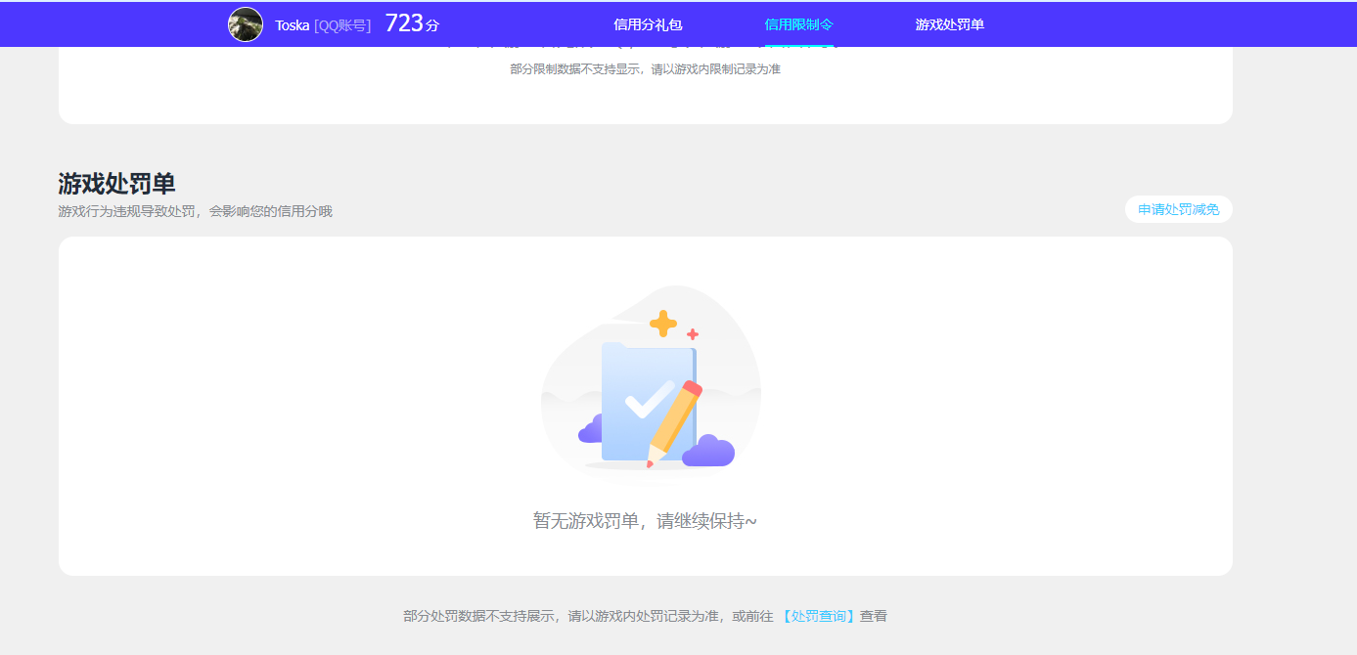This screenshot has height=655, width=1357.
Task: Click the small pink plus sparkle
Action: [x=693, y=334]
